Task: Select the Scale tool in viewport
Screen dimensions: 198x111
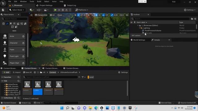Action: 84,15
